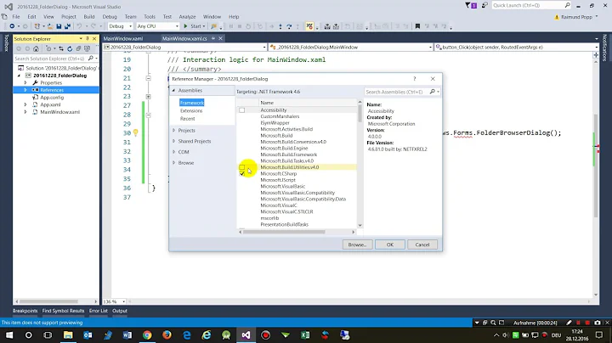The width and height of the screenshot is (612, 343).
Task: Click Solution Explorer Sync with Active Document icon
Action: point(61,48)
